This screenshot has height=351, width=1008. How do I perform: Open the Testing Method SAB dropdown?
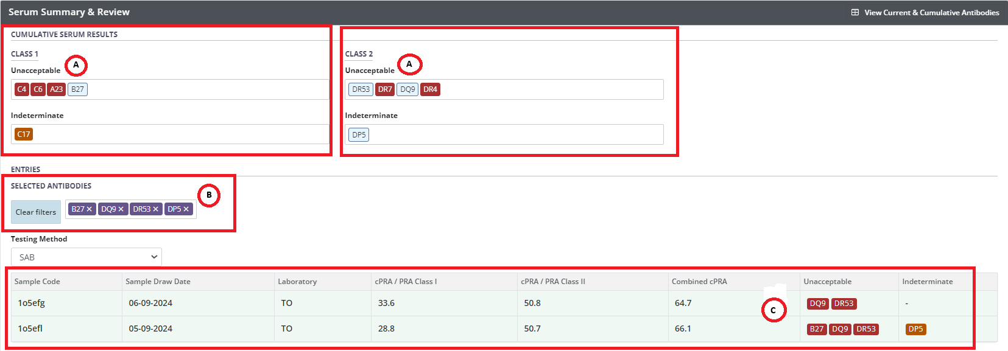tap(86, 257)
